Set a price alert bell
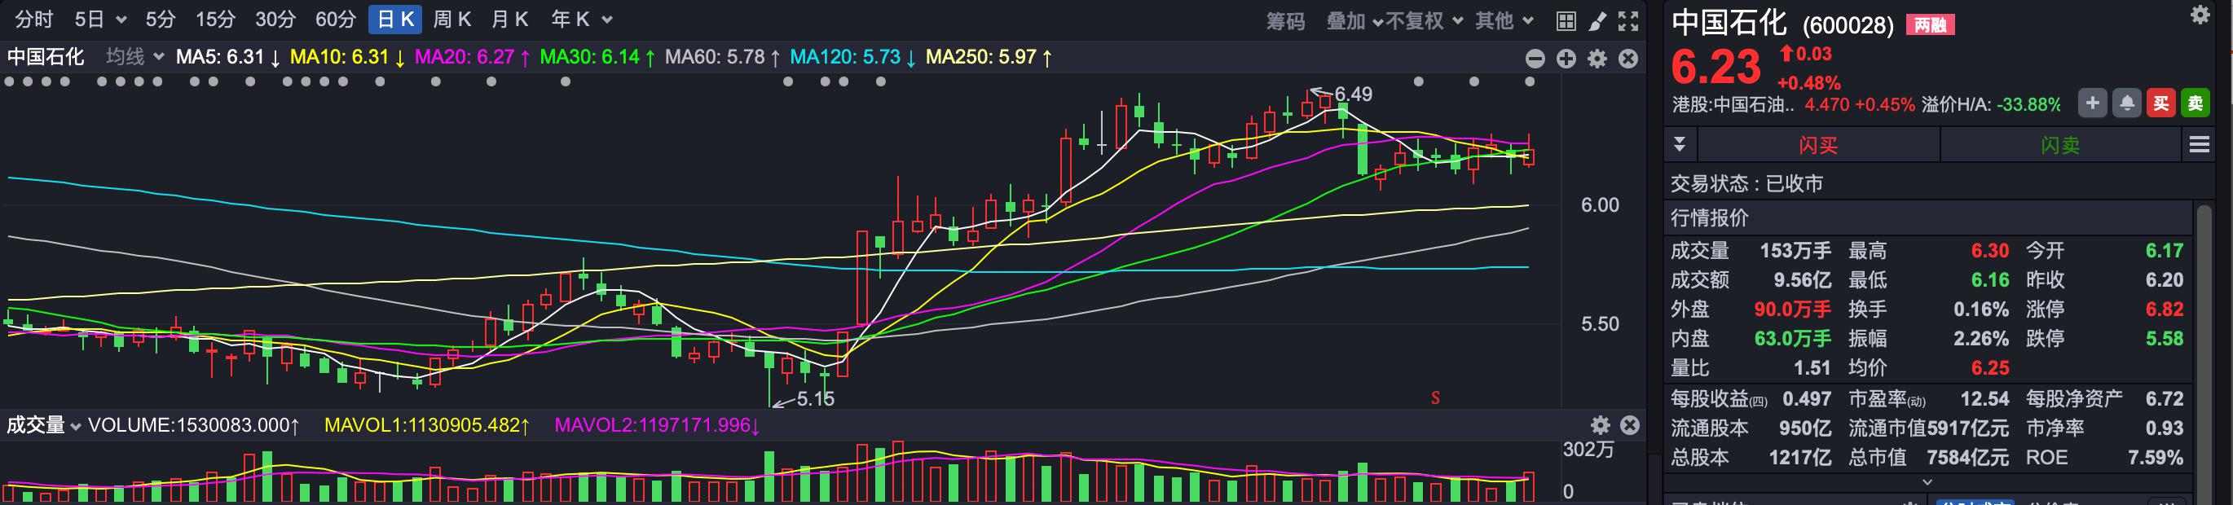 (x=2126, y=103)
